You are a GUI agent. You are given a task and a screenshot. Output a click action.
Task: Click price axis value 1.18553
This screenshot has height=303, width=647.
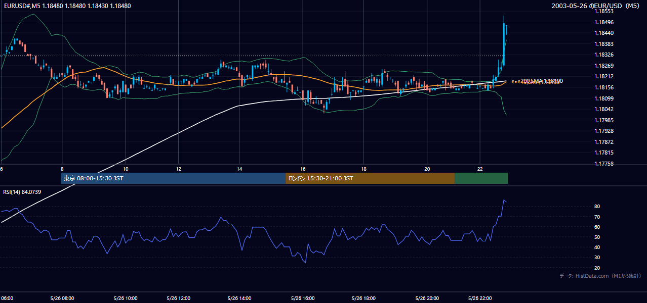pyautogui.click(x=603, y=11)
